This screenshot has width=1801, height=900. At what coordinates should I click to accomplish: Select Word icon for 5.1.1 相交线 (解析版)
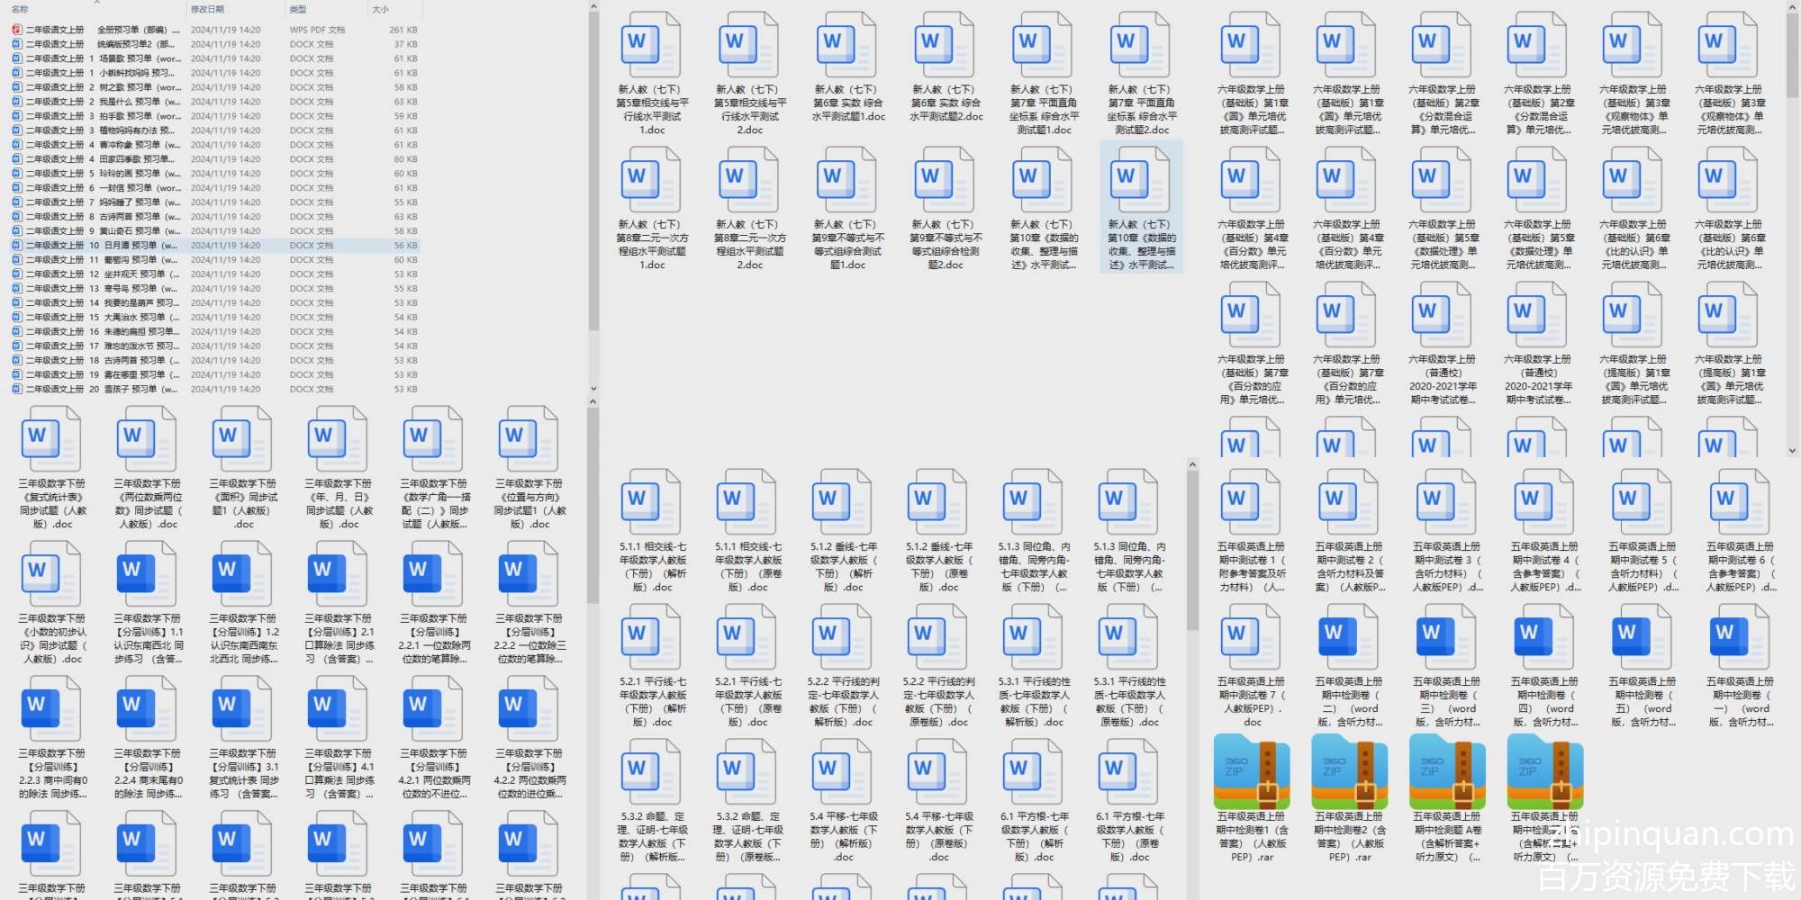click(652, 502)
